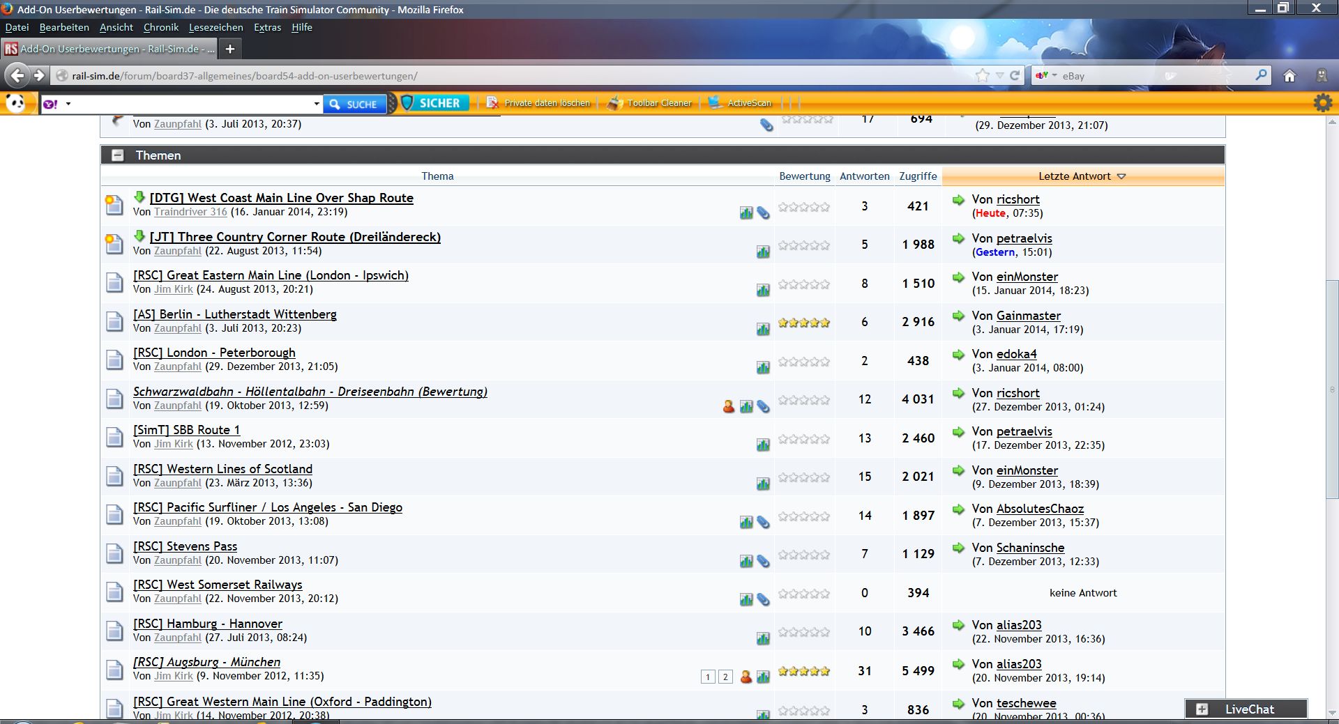Click the SICHER shield button
The image size is (1339, 724).
tap(434, 103)
